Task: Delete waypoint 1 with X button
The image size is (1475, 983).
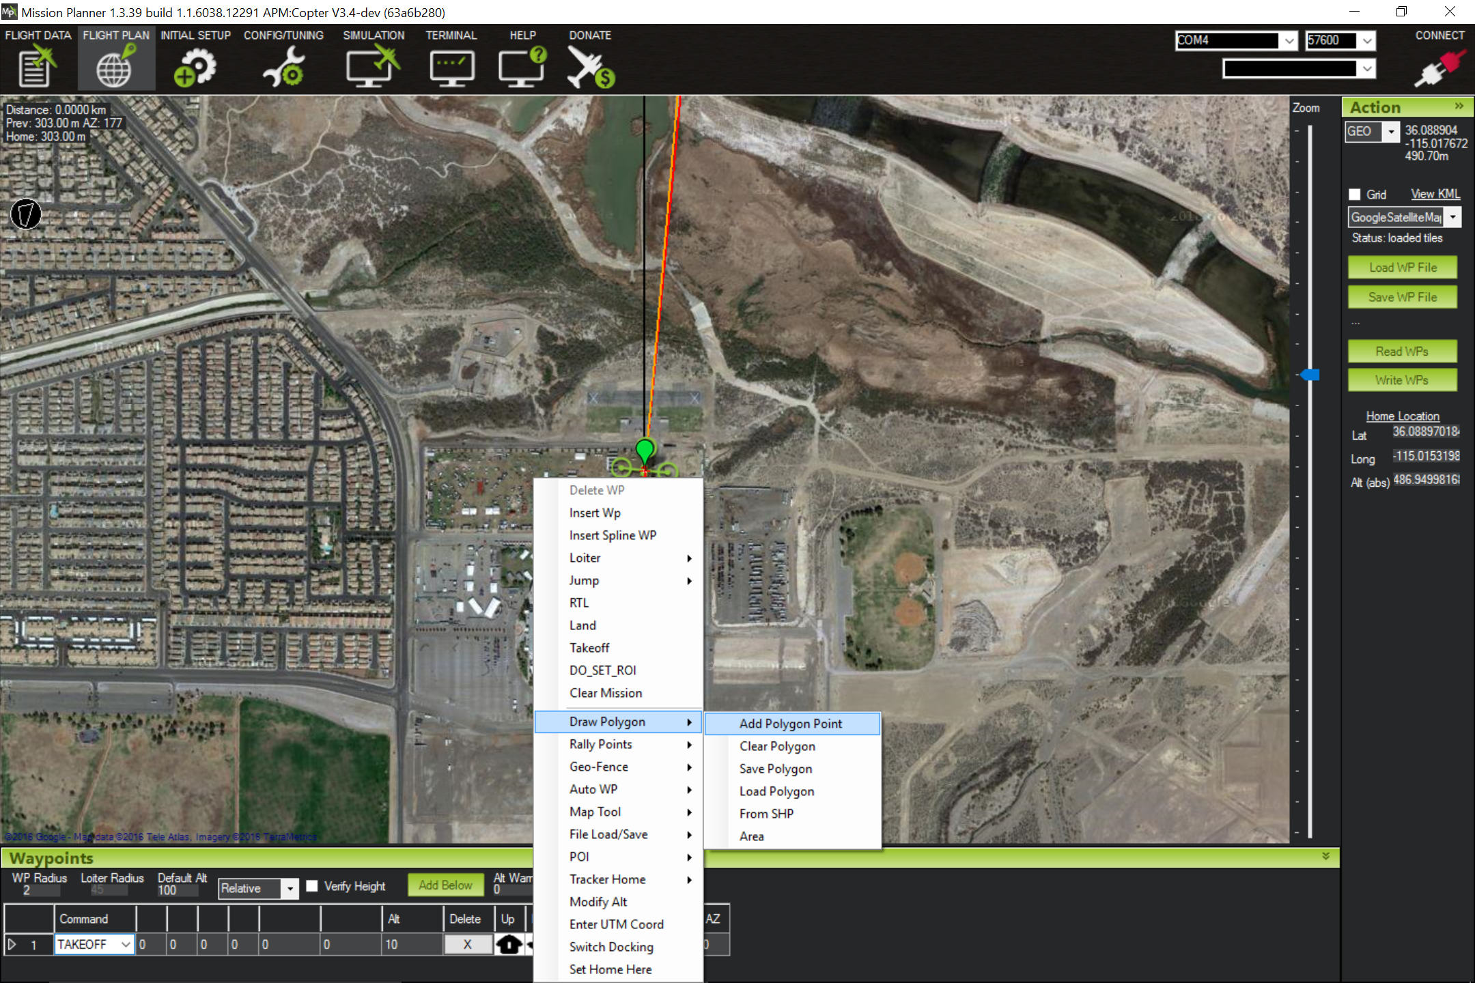Action: pos(468,944)
